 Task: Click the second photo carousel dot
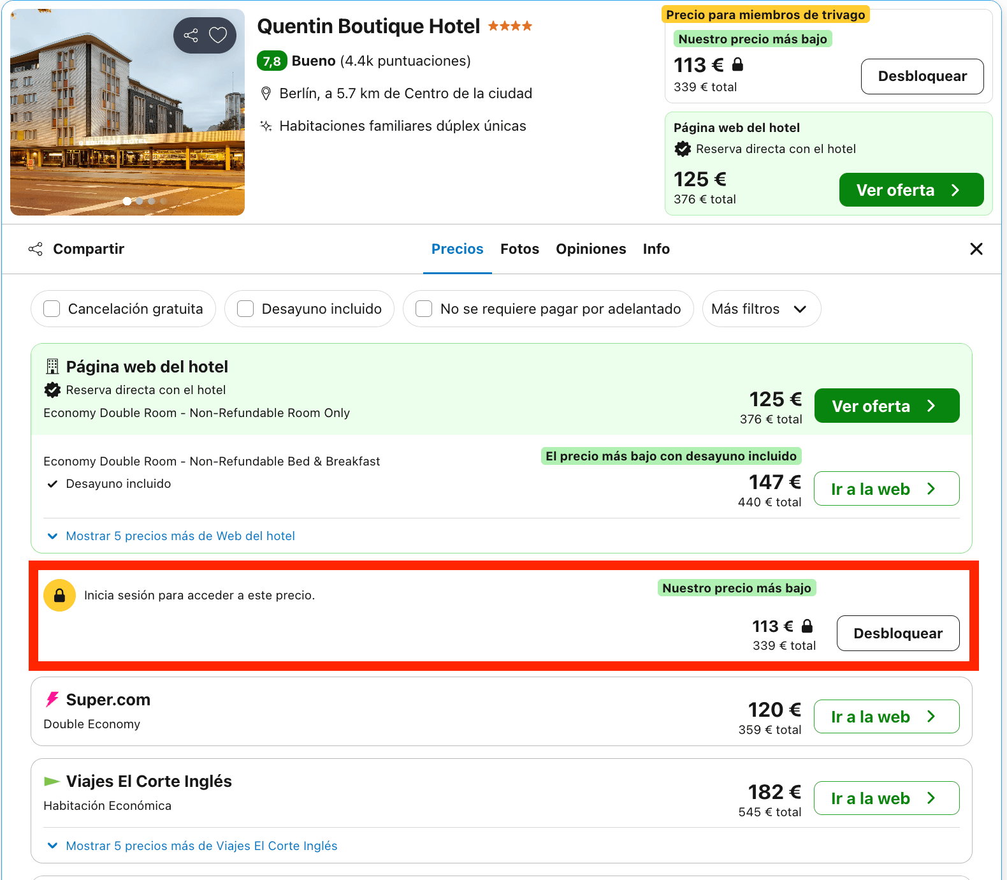(140, 201)
